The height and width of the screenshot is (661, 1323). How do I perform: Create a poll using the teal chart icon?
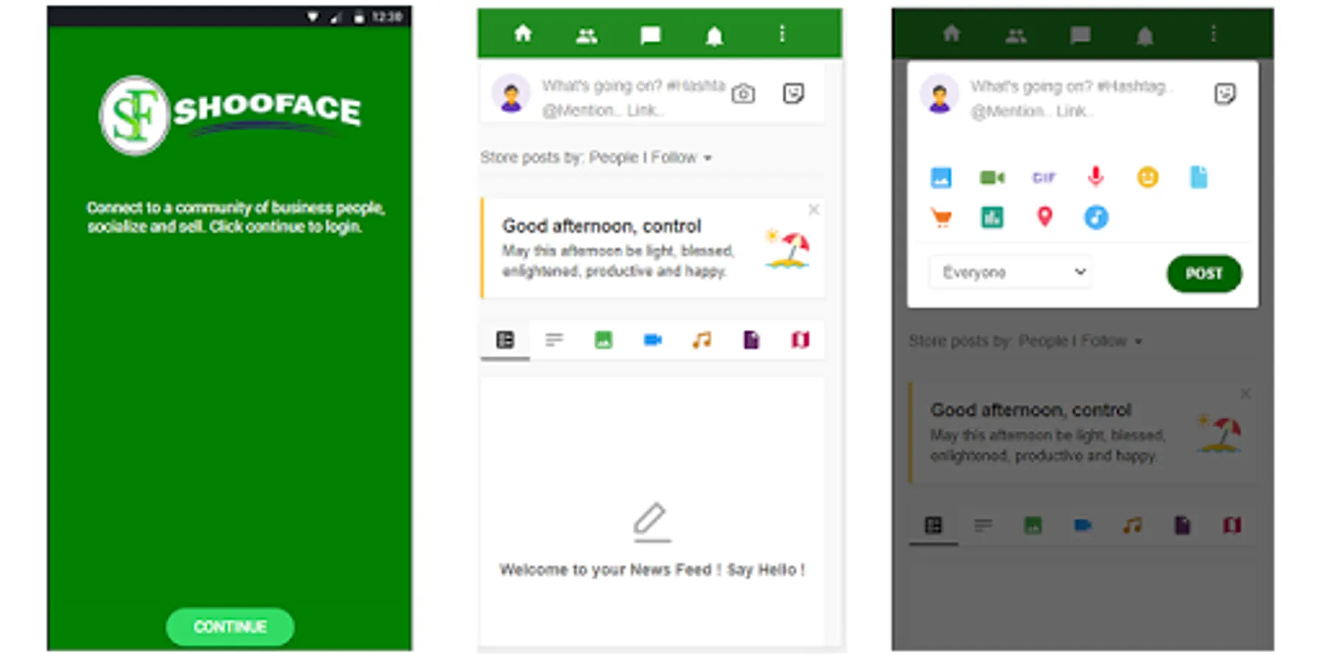coord(992,217)
